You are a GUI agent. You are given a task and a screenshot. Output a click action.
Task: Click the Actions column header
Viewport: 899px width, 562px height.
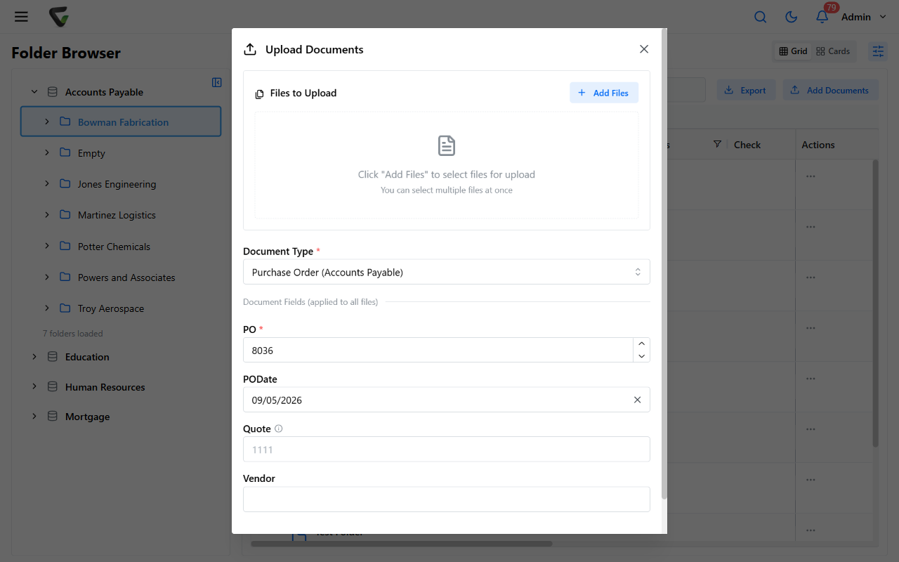pos(818,145)
